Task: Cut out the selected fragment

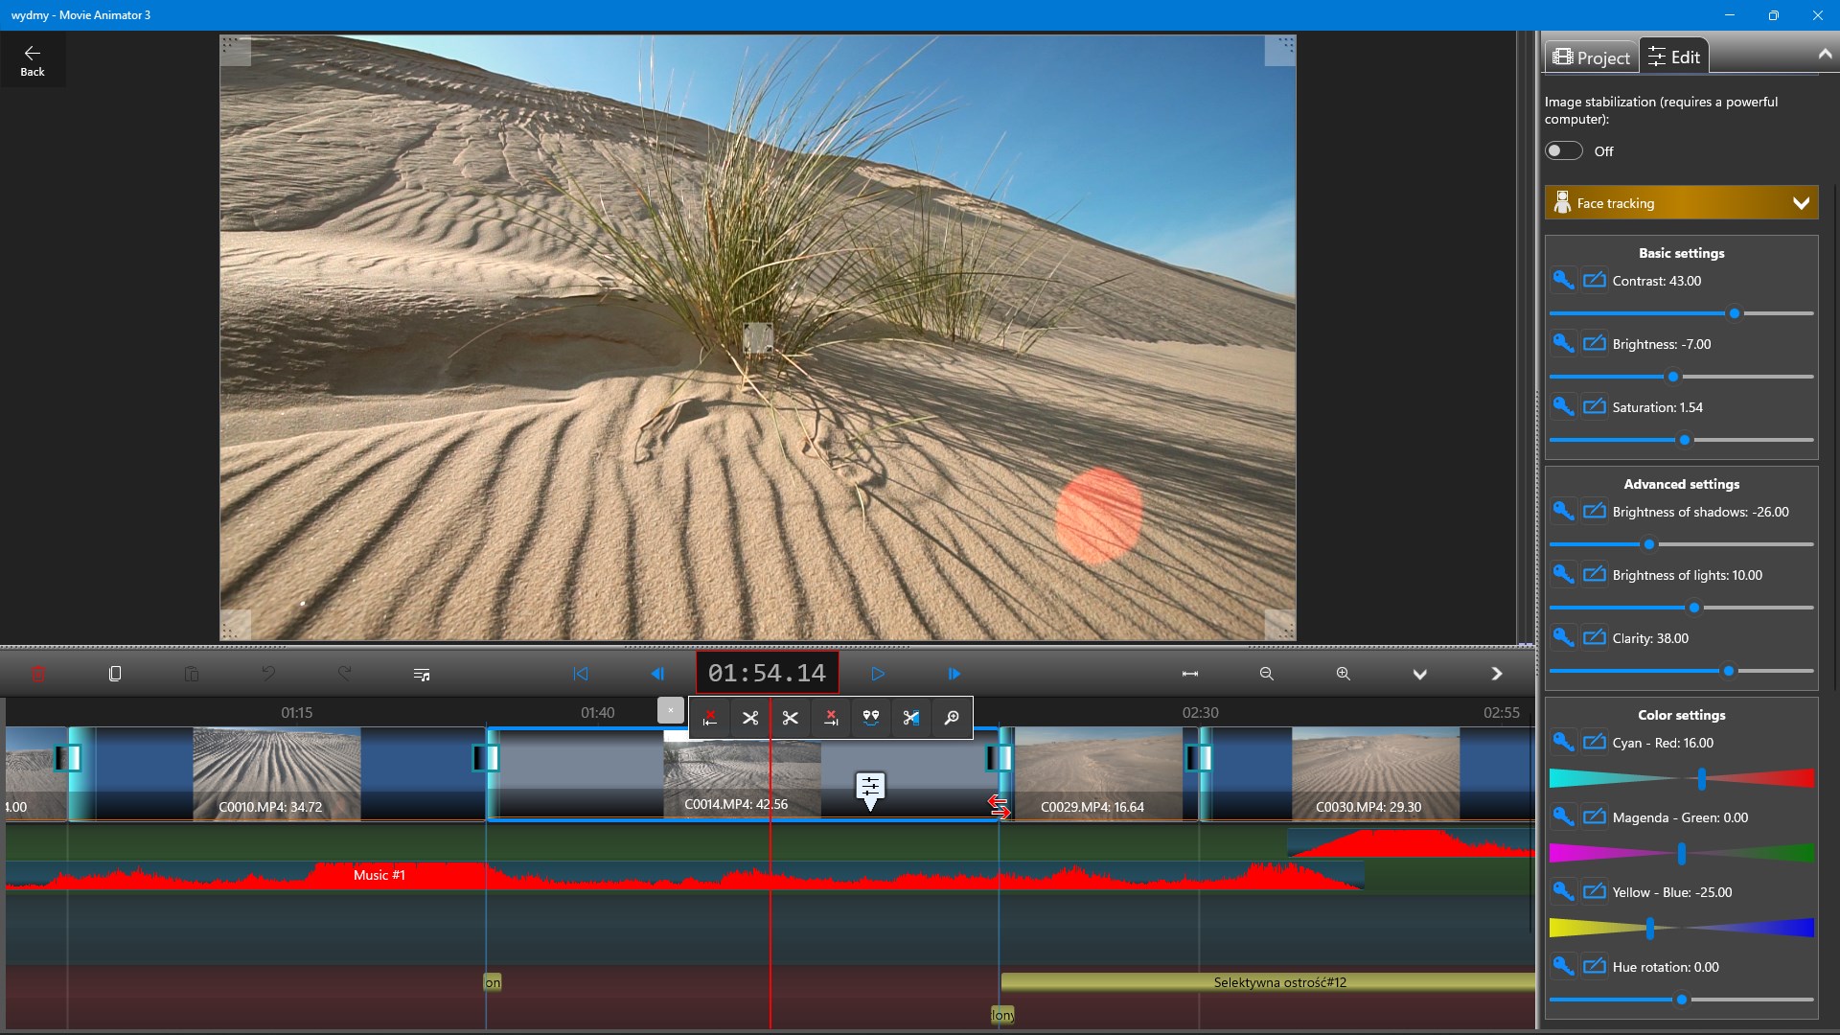Action: pyautogui.click(x=911, y=718)
